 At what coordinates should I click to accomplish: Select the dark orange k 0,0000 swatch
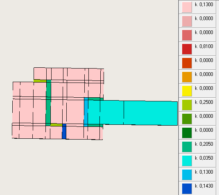187,63
